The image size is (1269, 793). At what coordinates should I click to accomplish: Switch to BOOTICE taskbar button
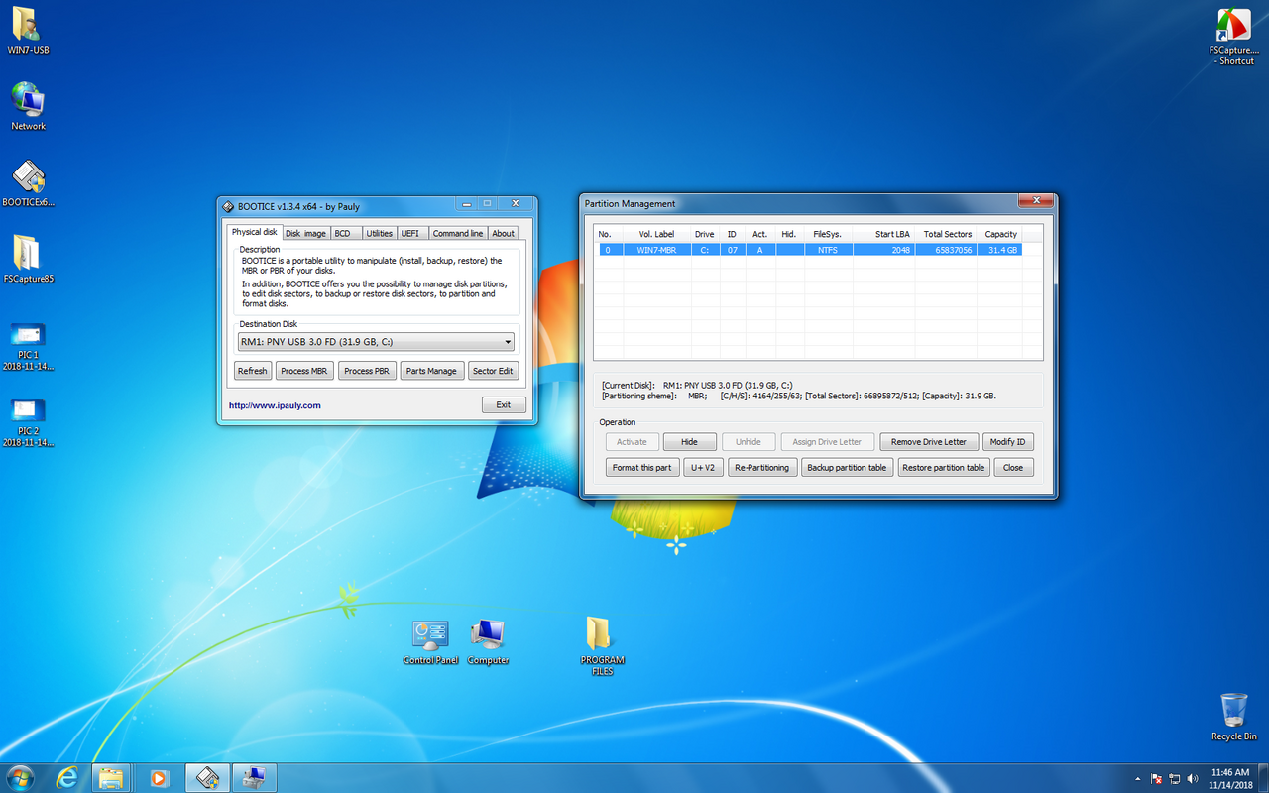tap(207, 778)
